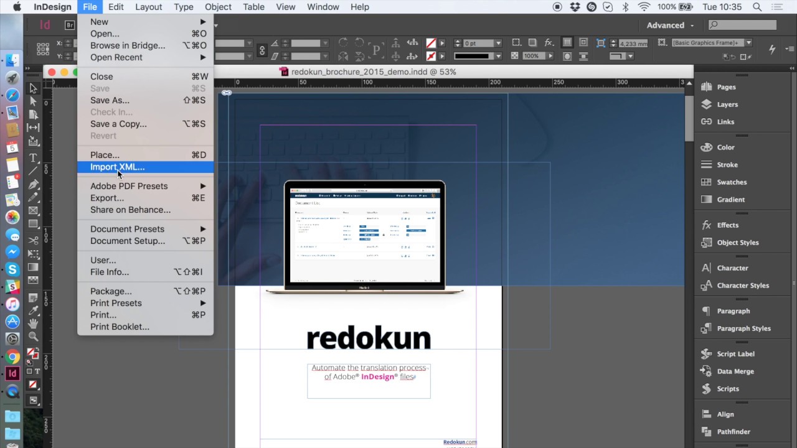Click the document vertical scrollbar
Image resolution: width=797 pixels, height=448 pixels.
point(689,118)
